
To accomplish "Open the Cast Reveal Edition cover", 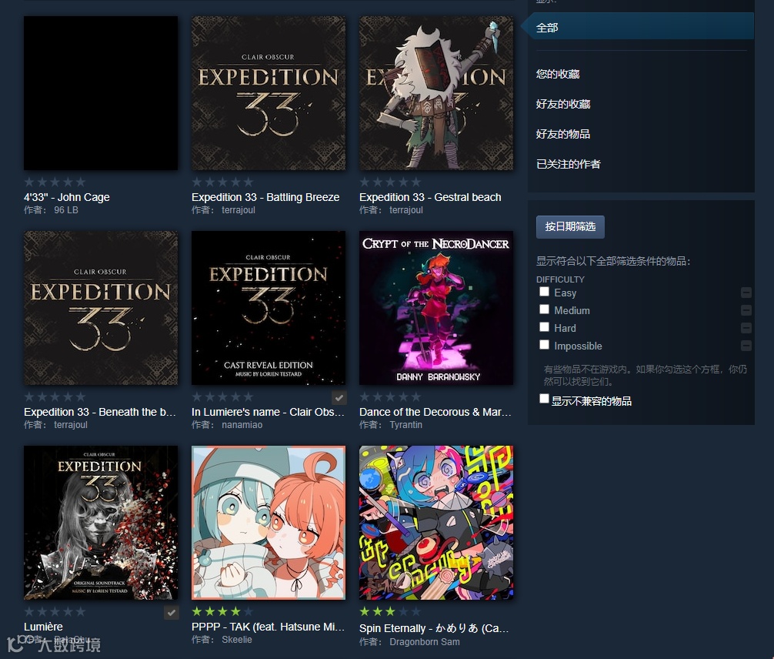I will point(269,308).
